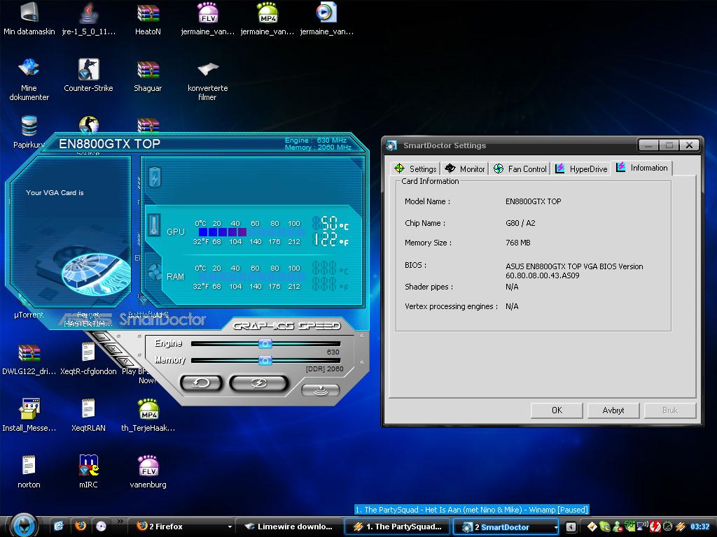The height and width of the screenshot is (537, 717).
Task: Click the 768 MB memory size value
Action: click(517, 243)
